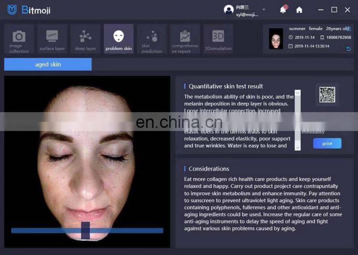
Task: Click the user email xyl@moji...
Action: 247,15
